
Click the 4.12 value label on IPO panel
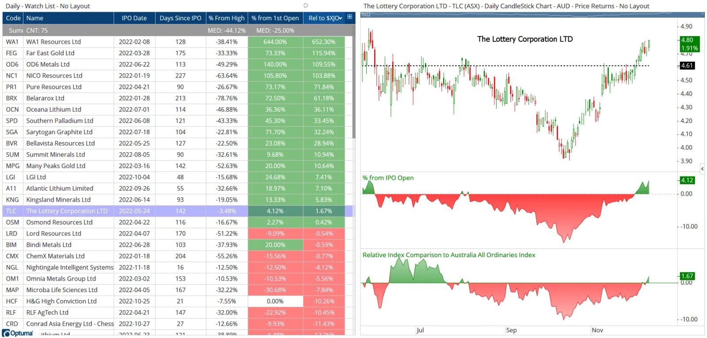687,180
